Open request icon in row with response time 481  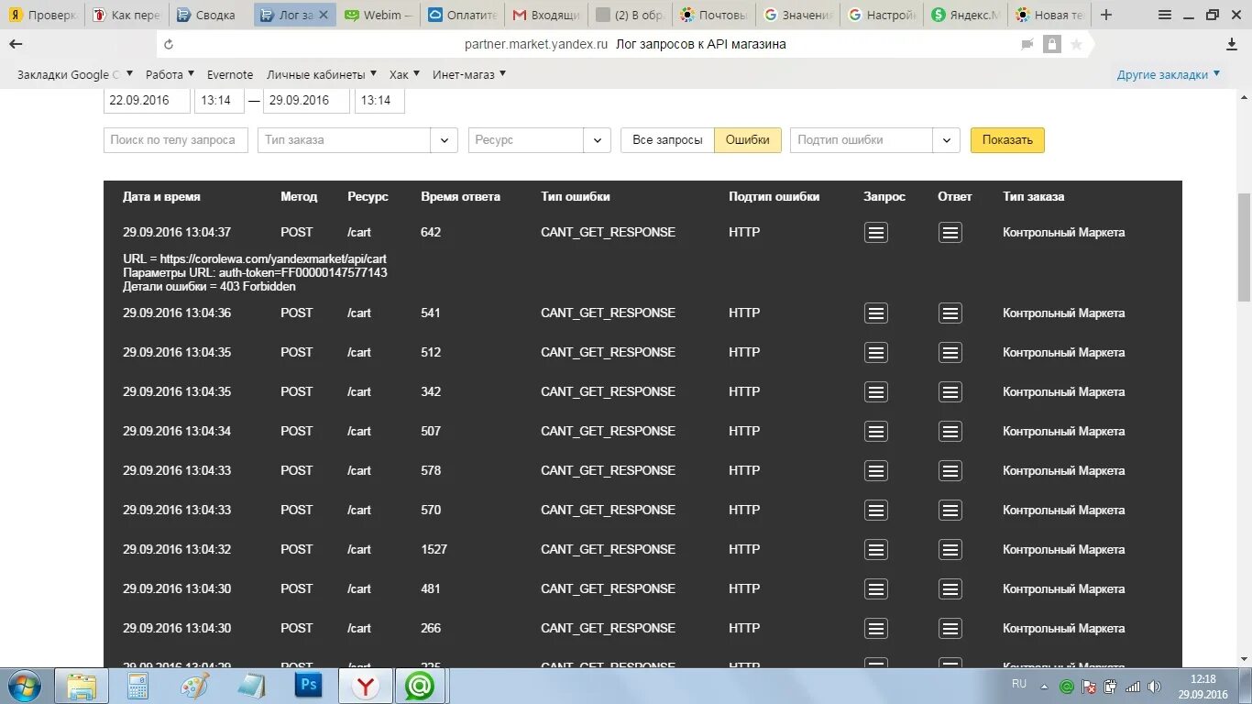pyautogui.click(x=876, y=589)
